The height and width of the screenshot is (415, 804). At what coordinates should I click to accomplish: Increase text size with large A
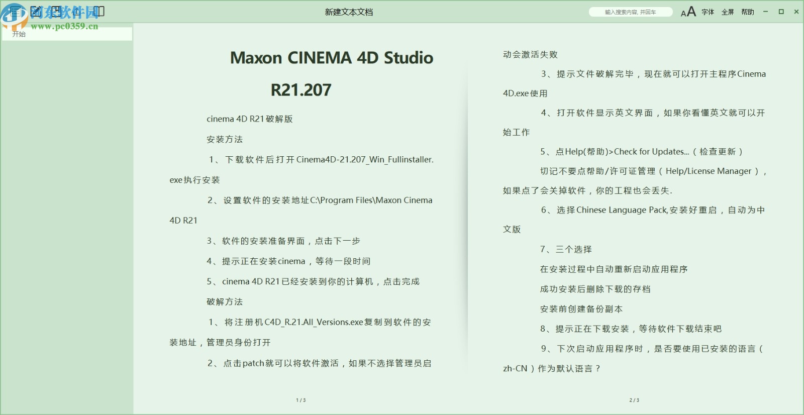(x=692, y=12)
